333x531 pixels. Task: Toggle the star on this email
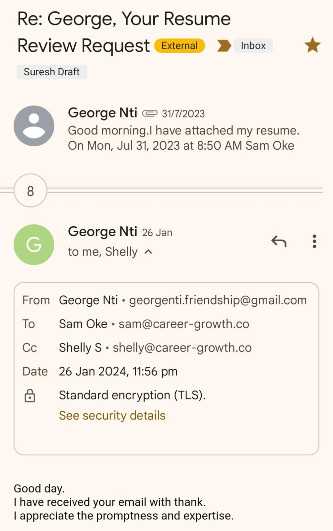312,45
